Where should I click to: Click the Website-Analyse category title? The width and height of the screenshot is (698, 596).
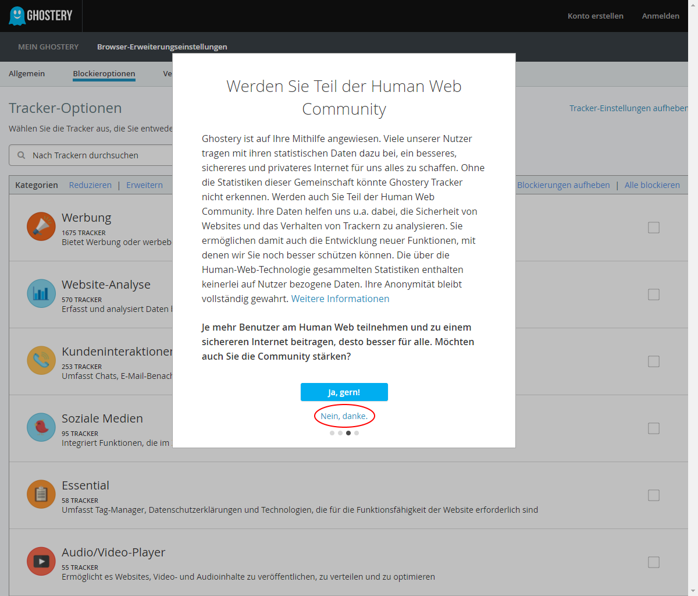tap(106, 285)
